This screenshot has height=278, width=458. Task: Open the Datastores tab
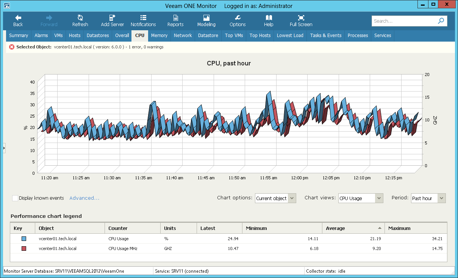tap(98, 36)
